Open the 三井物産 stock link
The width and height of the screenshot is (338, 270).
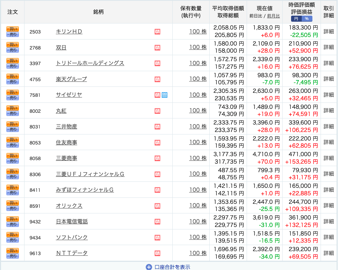coord(66,127)
